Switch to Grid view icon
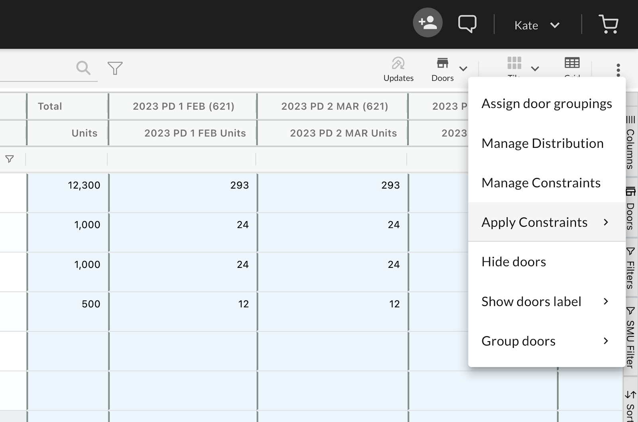638x422 pixels. (x=572, y=63)
